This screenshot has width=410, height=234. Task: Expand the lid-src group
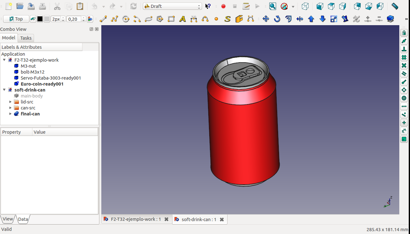click(10, 102)
